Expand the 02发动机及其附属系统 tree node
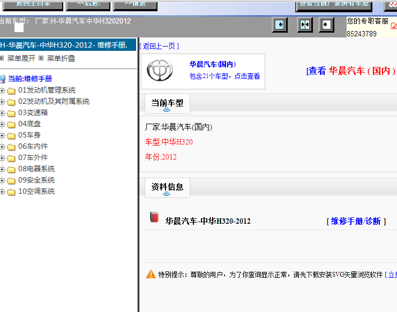 pyautogui.click(x=2, y=102)
